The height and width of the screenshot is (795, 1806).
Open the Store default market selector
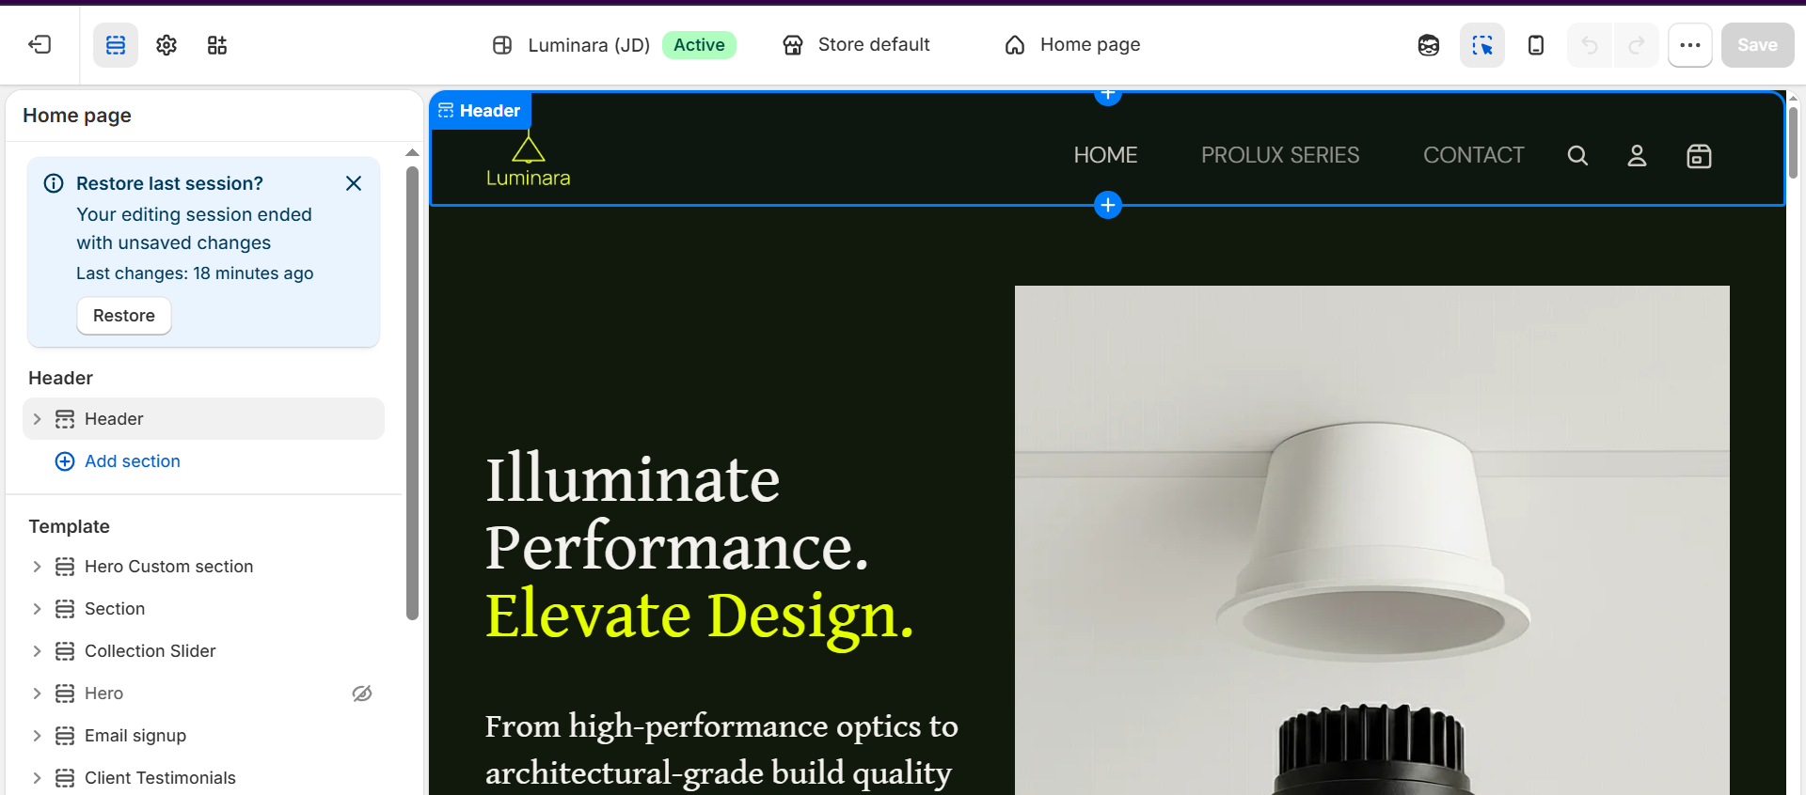click(857, 44)
